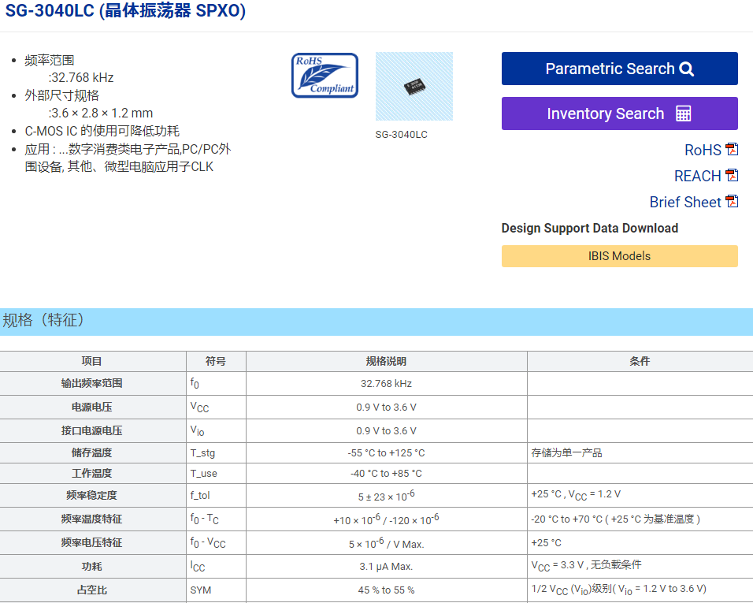Open the REACH document link
Image resolution: width=753 pixels, height=603 pixels.
pyautogui.click(x=697, y=176)
